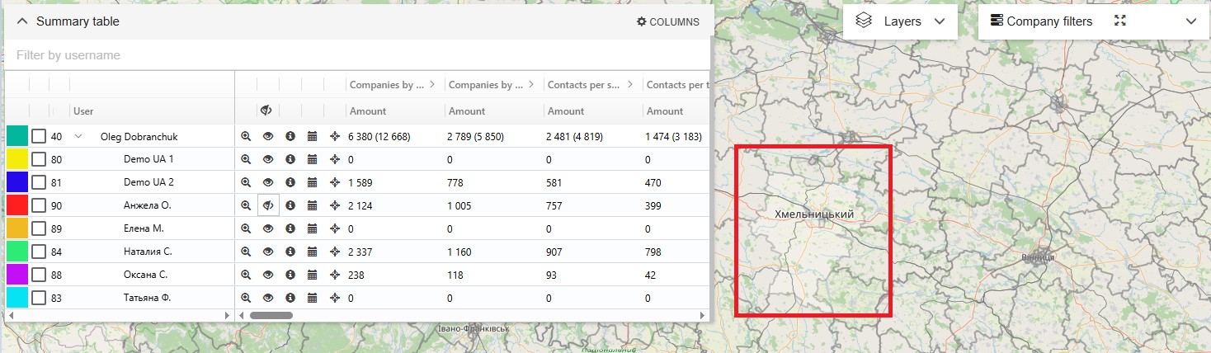This screenshot has width=1211, height=353.
Task: Check the box for Наталия С.
Action: coord(39,252)
